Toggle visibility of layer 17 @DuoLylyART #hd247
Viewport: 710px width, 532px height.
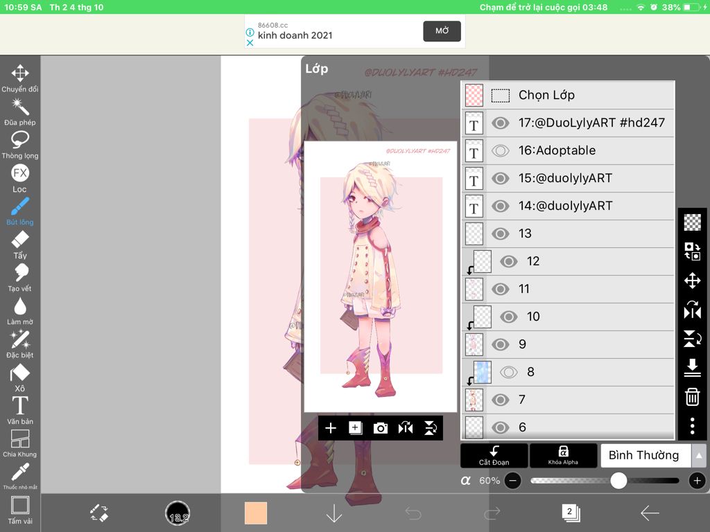point(501,123)
